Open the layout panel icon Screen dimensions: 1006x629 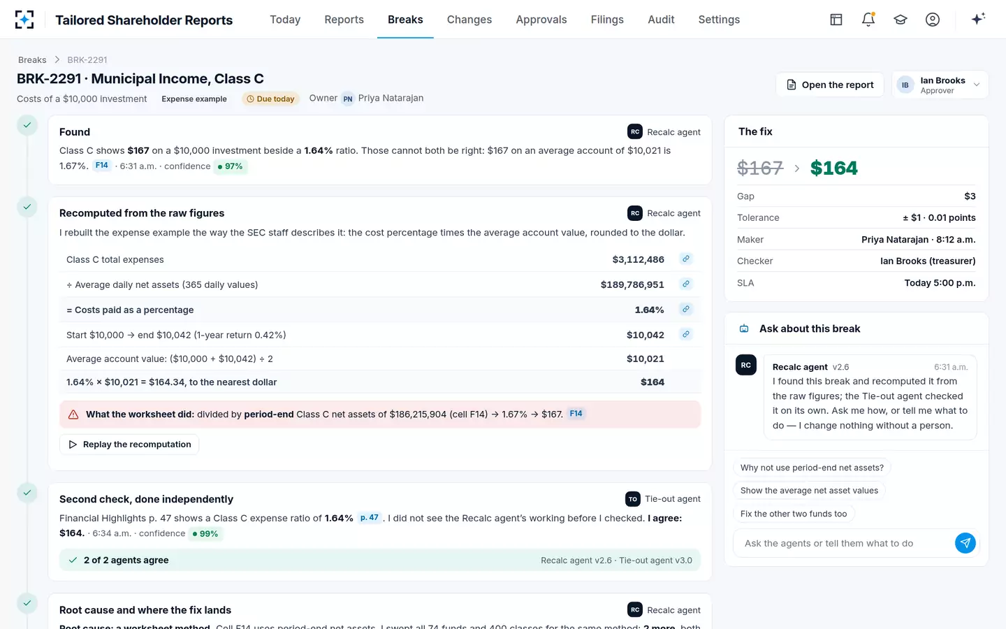click(x=836, y=20)
